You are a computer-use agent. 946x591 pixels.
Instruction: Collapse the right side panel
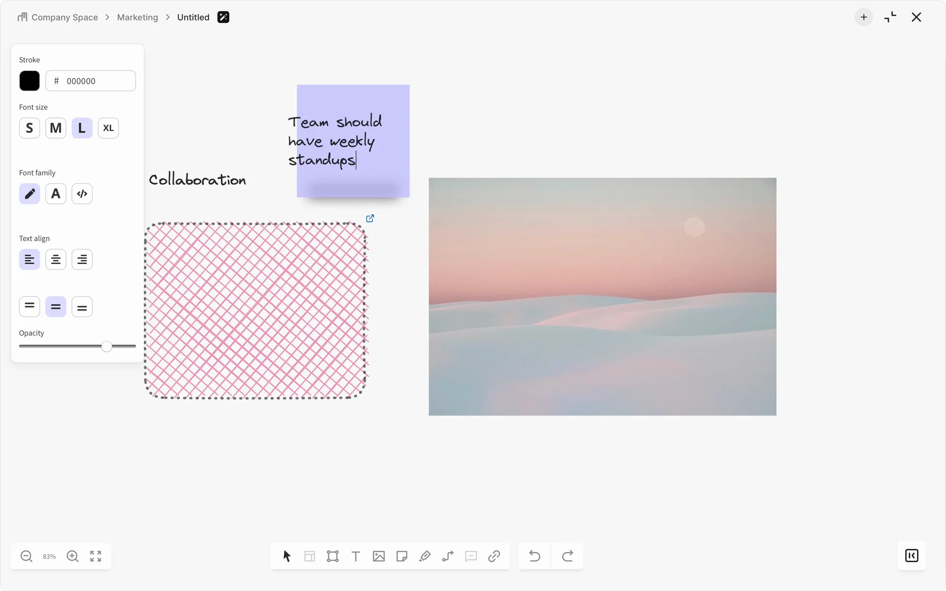[912, 556]
